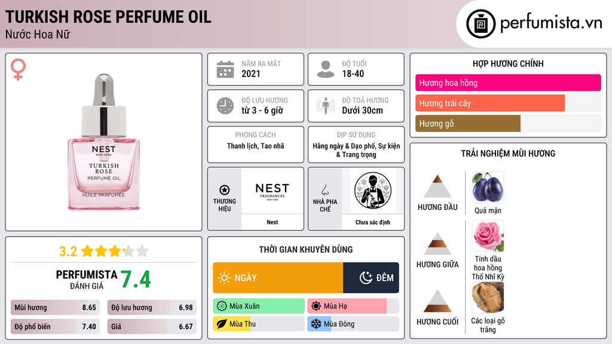The height and width of the screenshot is (344, 612).
Task: Click the snowflake icon for Mùa Đông
Action: coord(316,324)
